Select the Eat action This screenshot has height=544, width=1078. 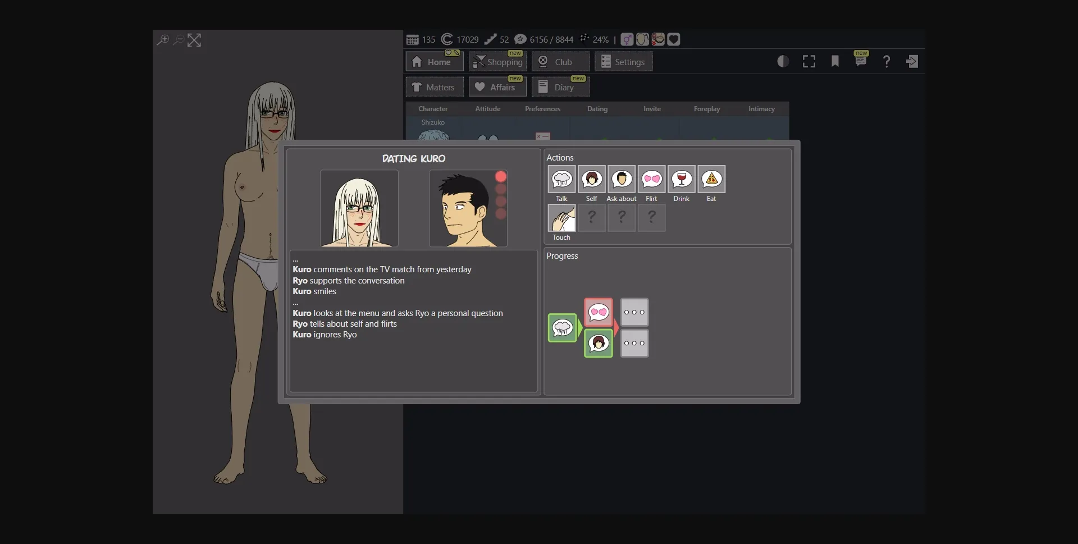coord(711,180)
